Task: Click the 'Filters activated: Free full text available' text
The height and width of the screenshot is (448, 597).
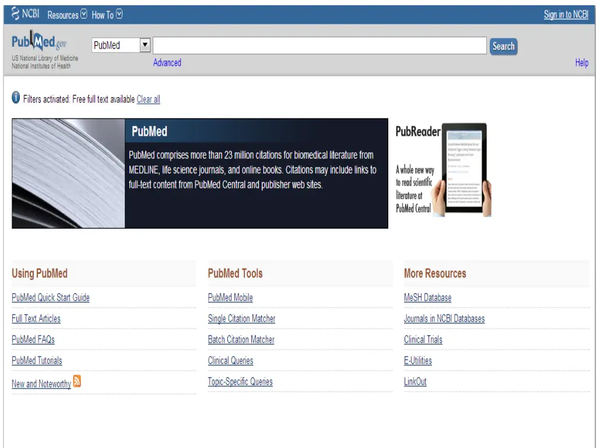Action: [x=79, y=99]
